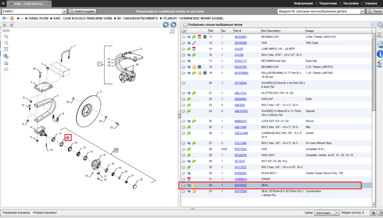Click the 'Найти модель' button
This screenshot has width=383, height=218.
coord(82,11)
